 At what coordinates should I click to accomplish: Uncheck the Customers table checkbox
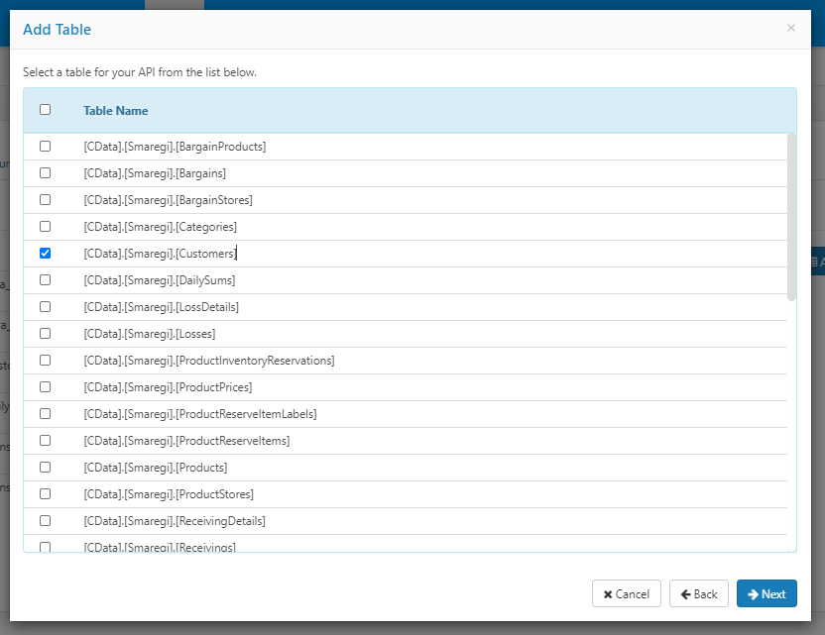[x=46, y=254]
